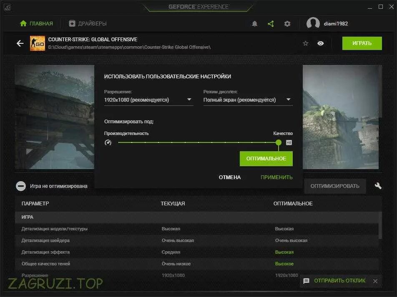Apply settings with ПРИМЕНИТЬ
The image size is (397, 297).
[276, 177]
